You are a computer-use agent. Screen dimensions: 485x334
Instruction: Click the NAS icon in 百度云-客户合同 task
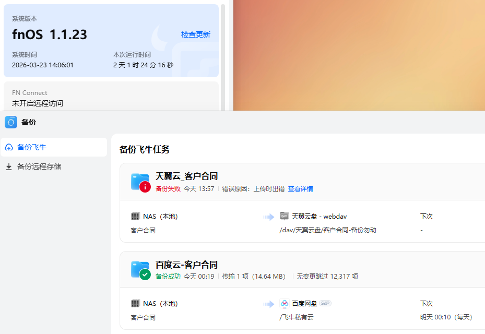tap(135, 303)
